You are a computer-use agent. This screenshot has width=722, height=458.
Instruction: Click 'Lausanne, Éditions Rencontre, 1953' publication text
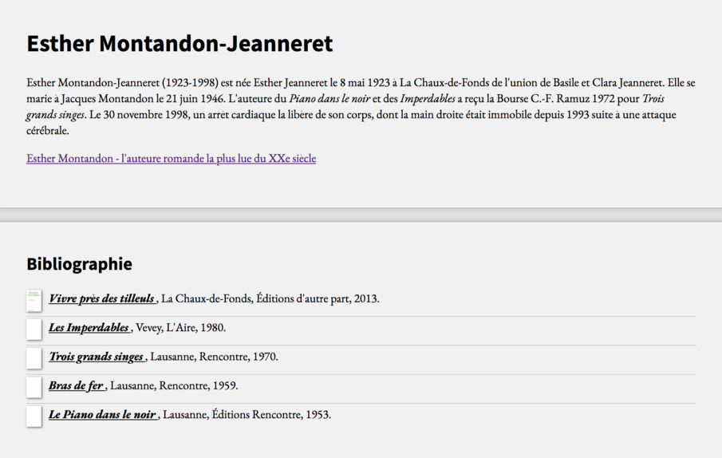click(247, 415)
